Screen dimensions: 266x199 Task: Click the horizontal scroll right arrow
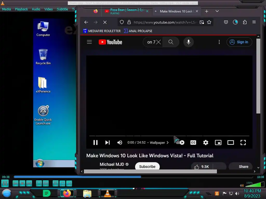coord(255,172)
